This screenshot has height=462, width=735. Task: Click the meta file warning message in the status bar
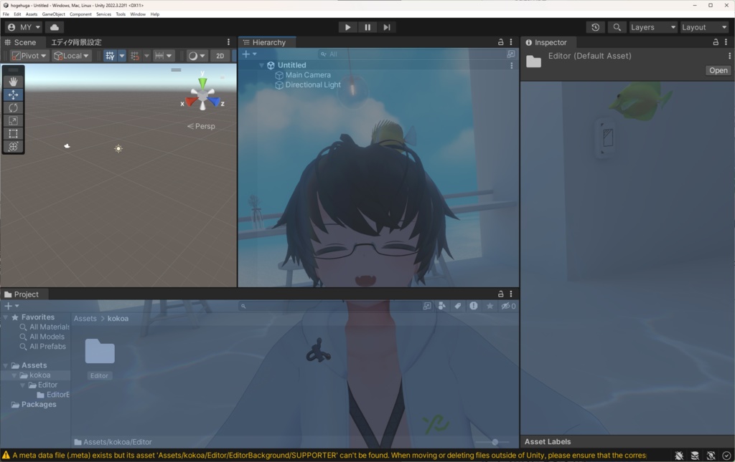pos(323,455)
